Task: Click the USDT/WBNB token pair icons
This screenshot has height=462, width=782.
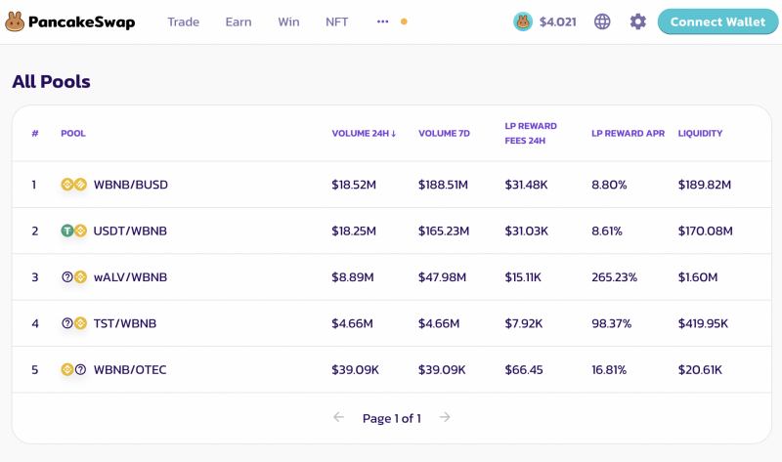Action: [74, 231]
